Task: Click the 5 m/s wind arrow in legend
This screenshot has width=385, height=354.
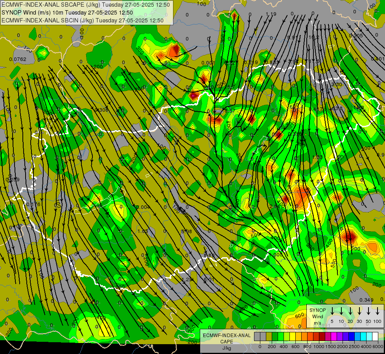Action: [x=332, y=311]
